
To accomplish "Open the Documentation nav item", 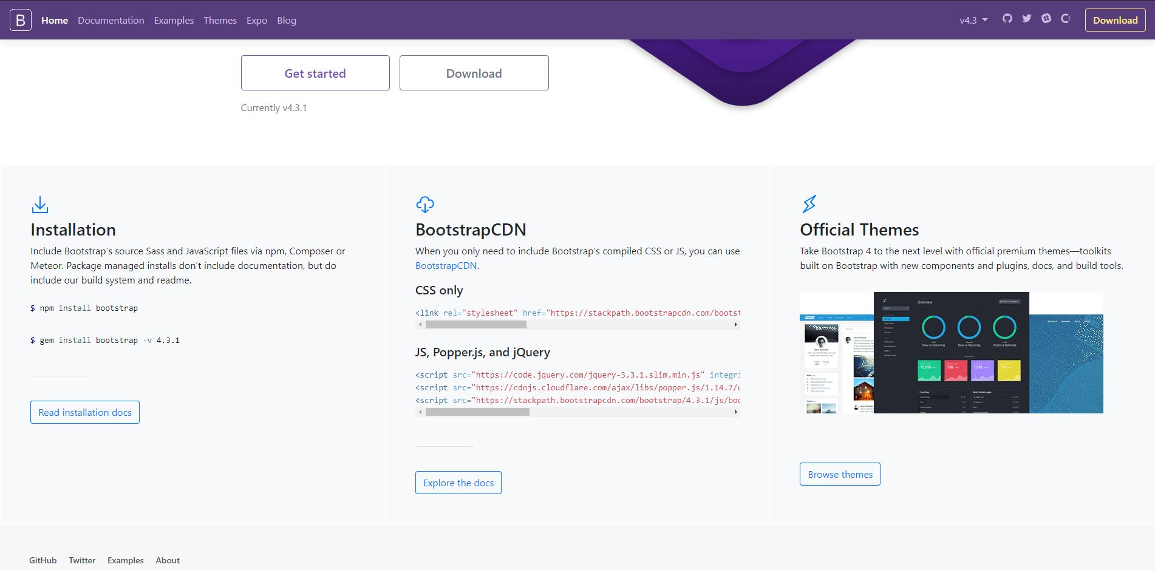I will 111,20.
